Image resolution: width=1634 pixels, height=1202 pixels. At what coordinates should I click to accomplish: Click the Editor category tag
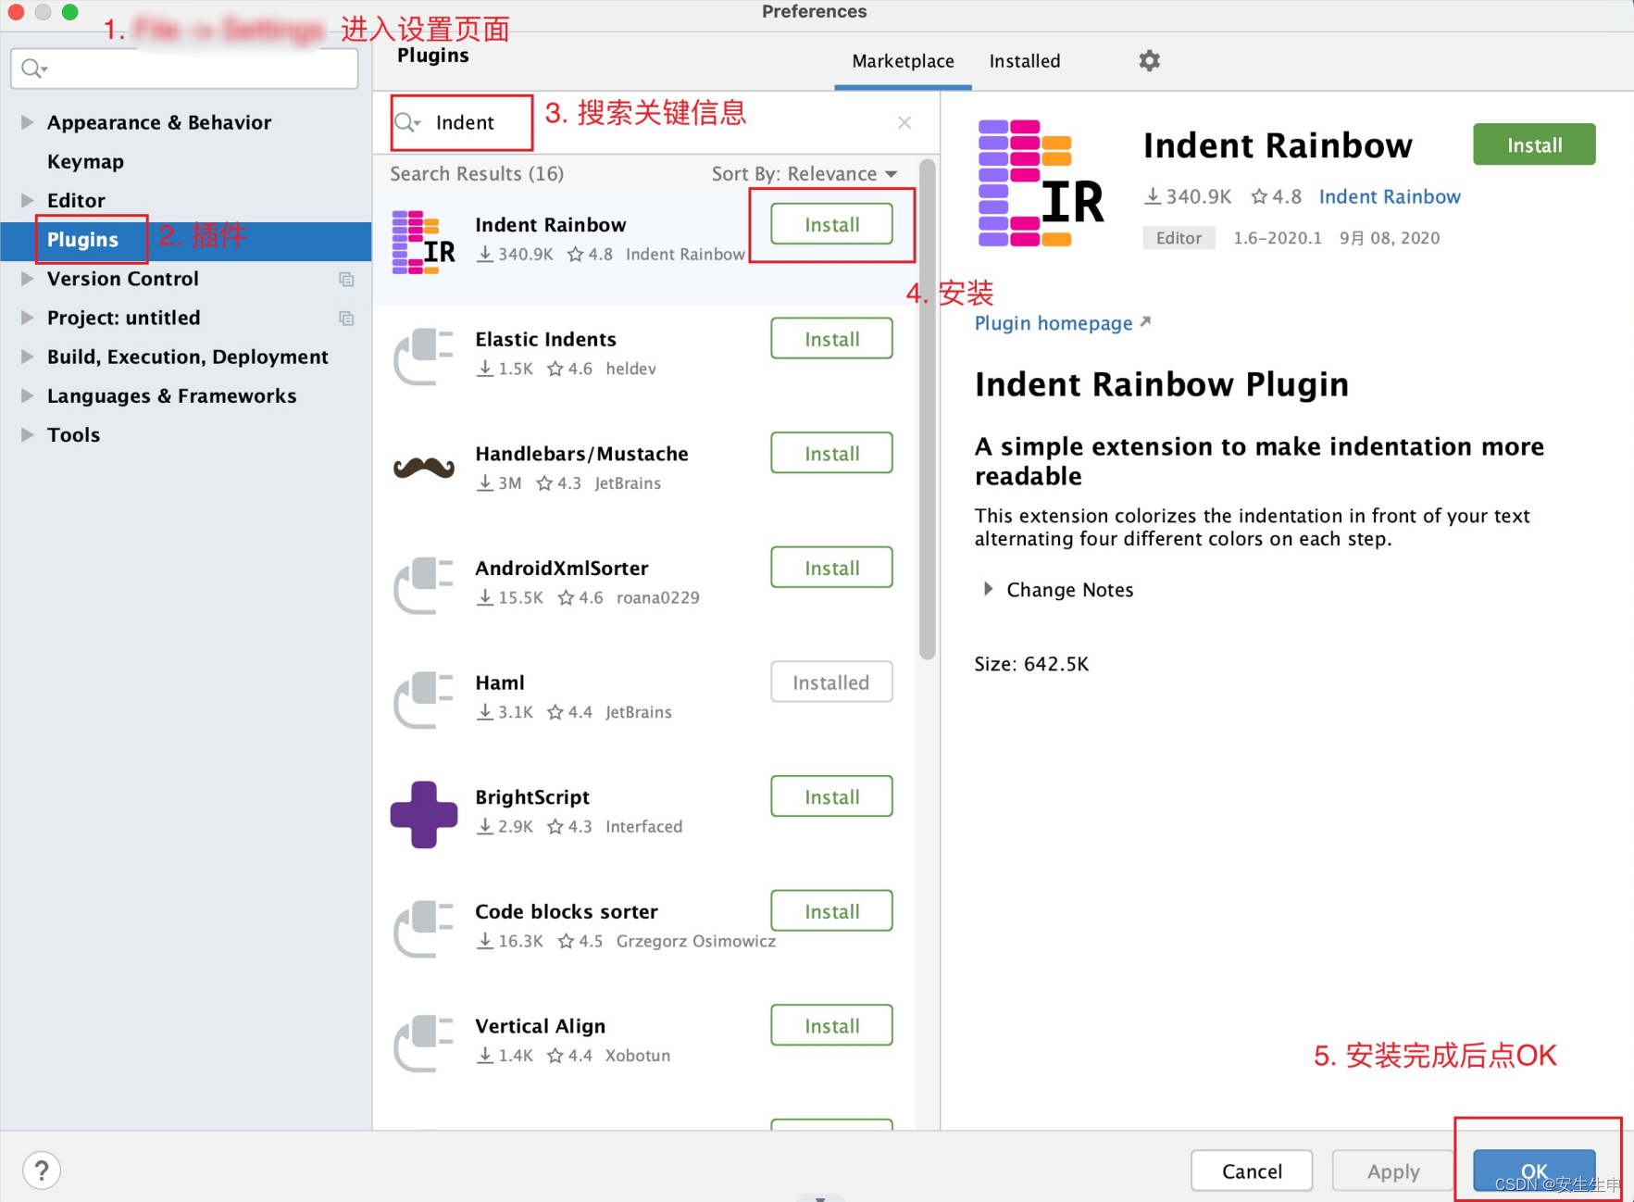coord(1179,238)
